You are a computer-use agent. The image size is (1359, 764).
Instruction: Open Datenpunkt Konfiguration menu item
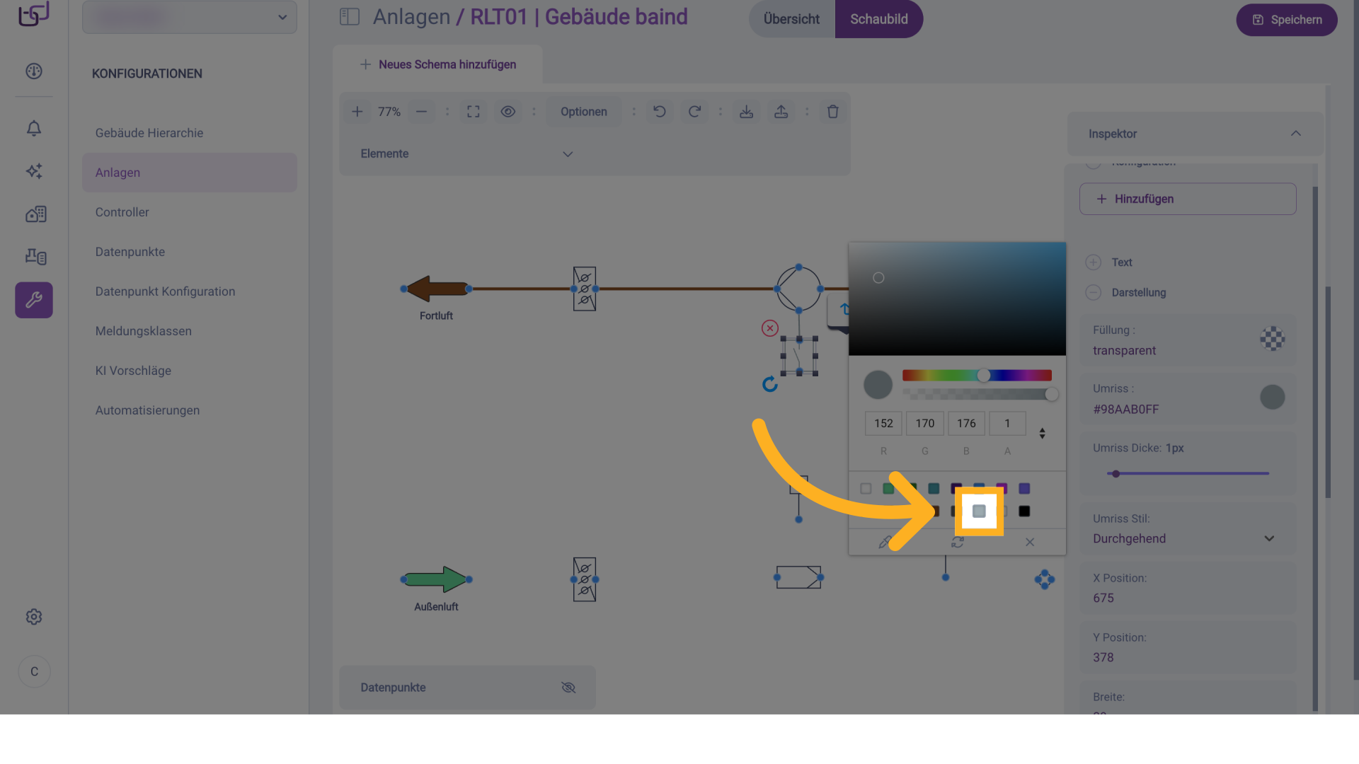pos(165,291)
